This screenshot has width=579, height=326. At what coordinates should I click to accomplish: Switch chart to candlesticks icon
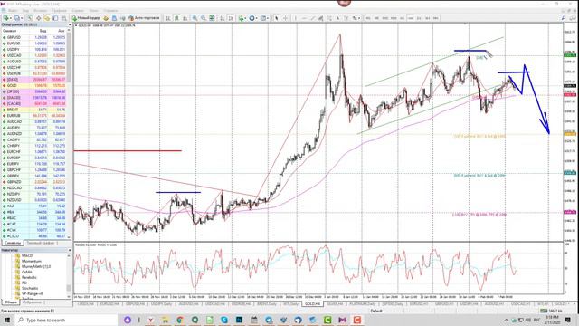click(176, 18)
